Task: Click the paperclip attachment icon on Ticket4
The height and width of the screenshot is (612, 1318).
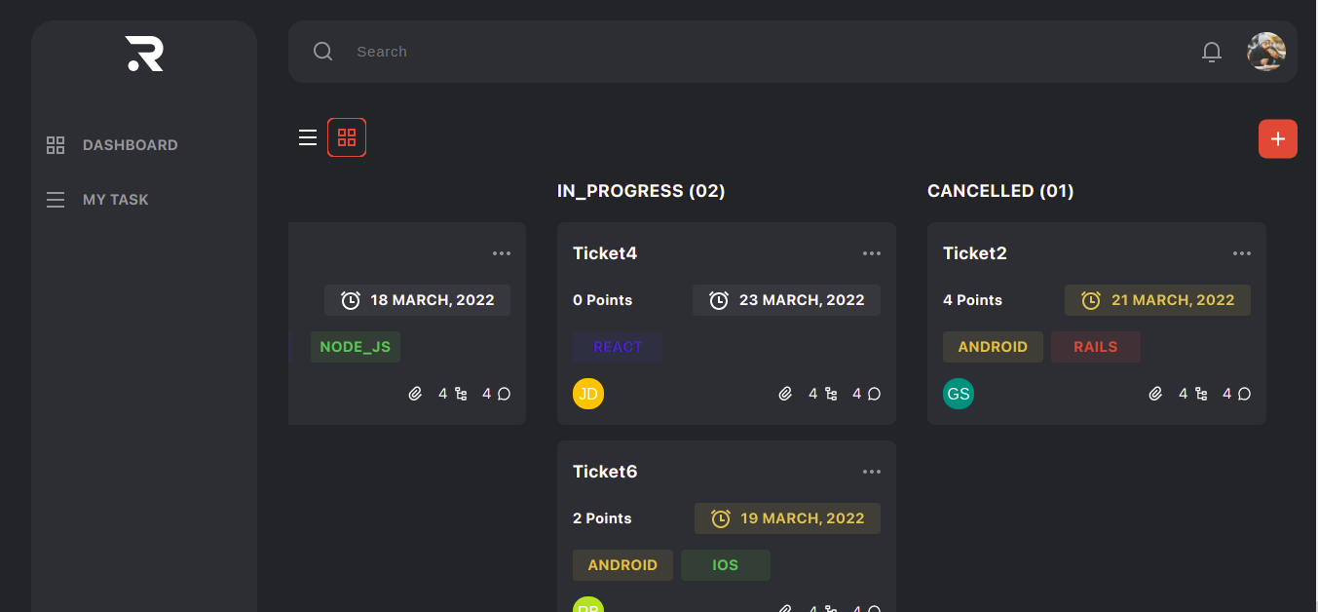Action: click(786, 394)
